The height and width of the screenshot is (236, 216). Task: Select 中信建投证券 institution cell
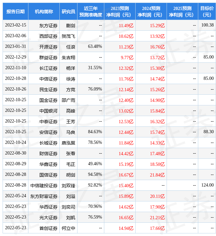(x=44, y=186)
